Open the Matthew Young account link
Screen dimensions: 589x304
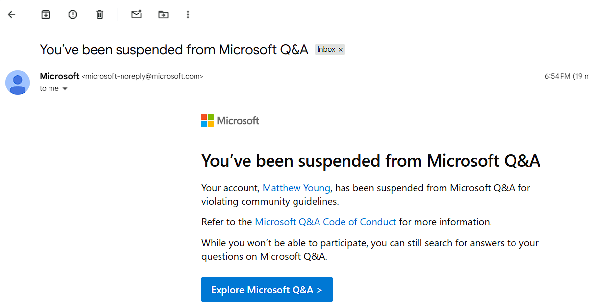coord(297,188)
